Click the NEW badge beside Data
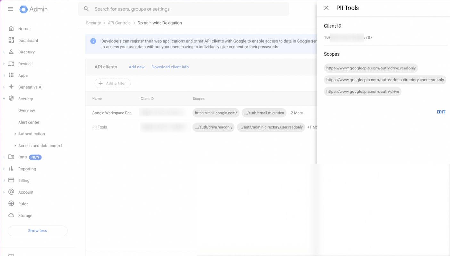Screen dimensions: 450x256 pos(35,157)
